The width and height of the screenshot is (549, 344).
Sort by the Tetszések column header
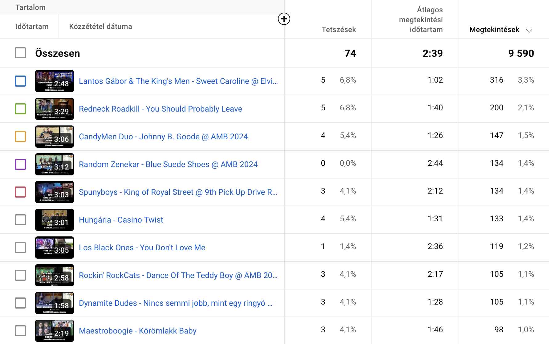[339, 30]
